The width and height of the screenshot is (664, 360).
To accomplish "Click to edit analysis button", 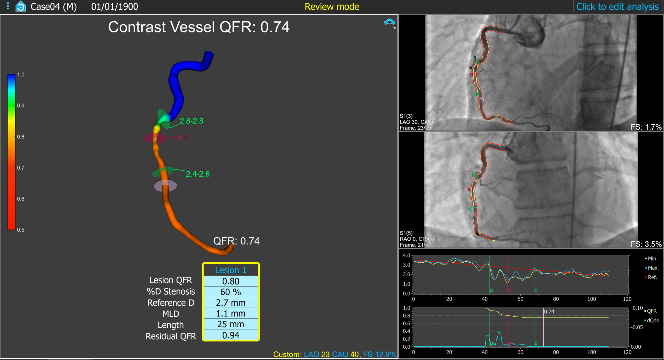I will [617, 6].
